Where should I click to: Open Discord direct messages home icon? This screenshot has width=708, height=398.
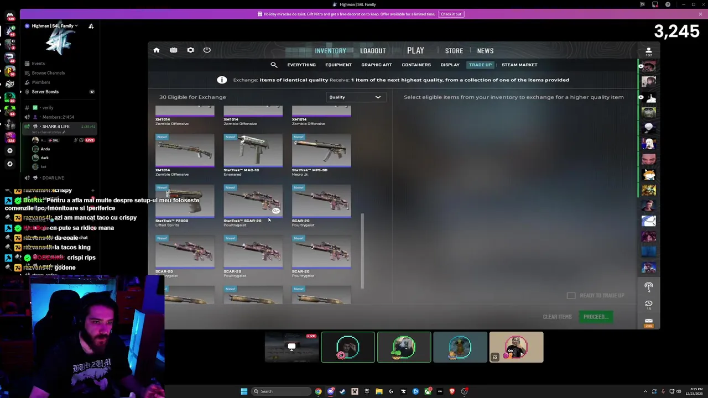[x=9, y=17]
